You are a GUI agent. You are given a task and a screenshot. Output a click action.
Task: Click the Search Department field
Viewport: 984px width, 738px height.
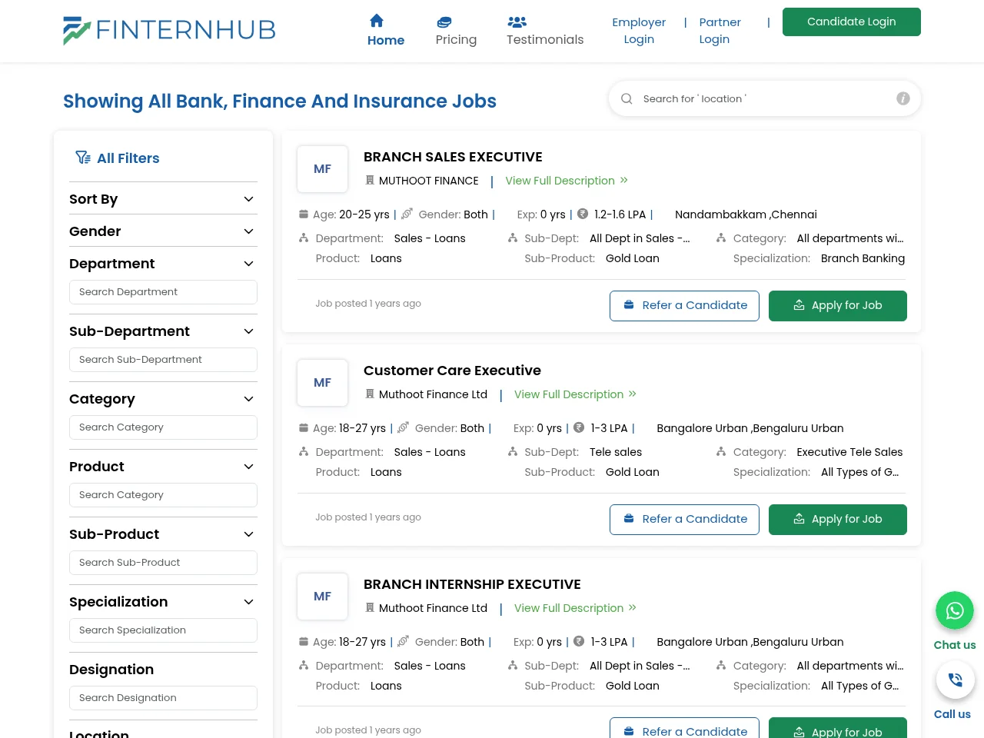[x=163, y=292]
